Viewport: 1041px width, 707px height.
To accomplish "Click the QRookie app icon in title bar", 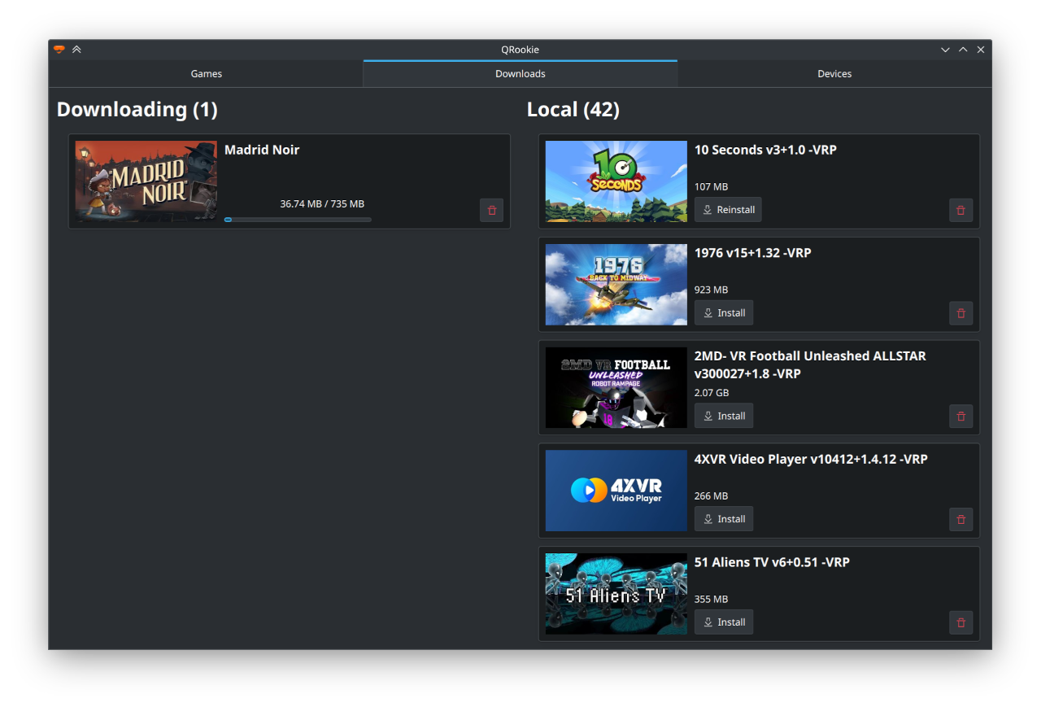I will pos(59,50).
